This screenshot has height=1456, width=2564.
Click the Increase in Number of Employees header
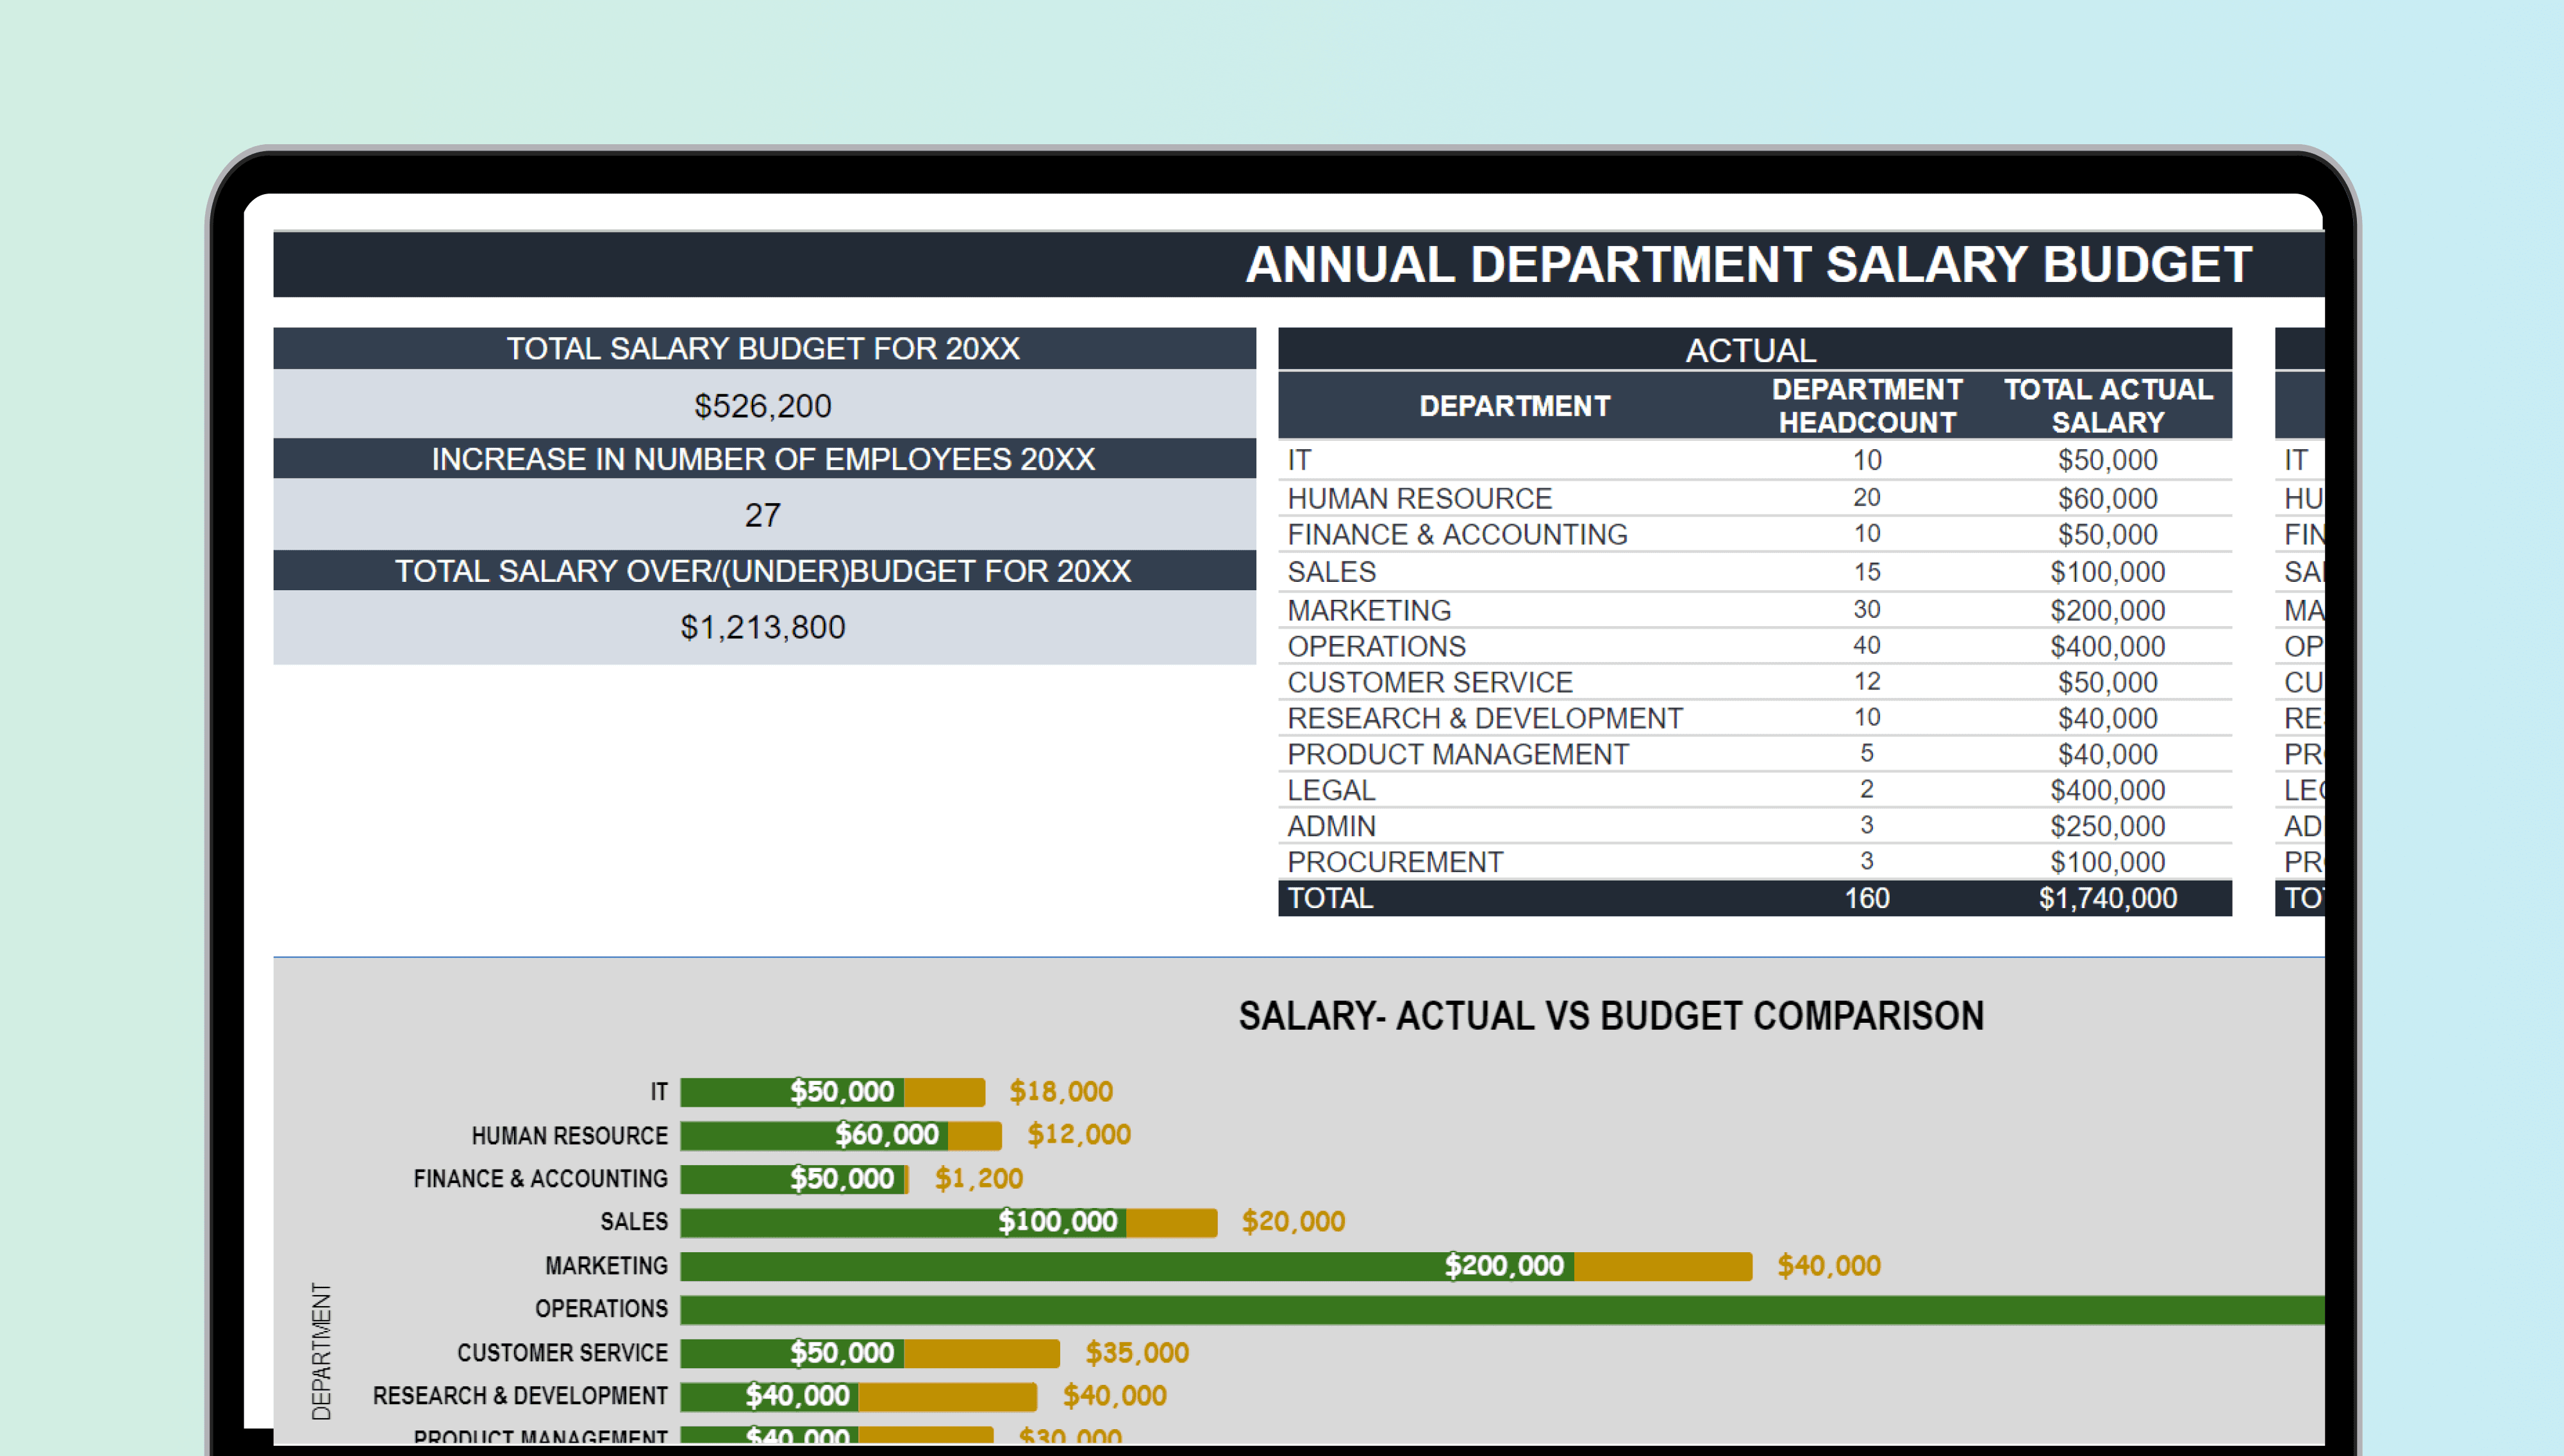tap(764, 459)
